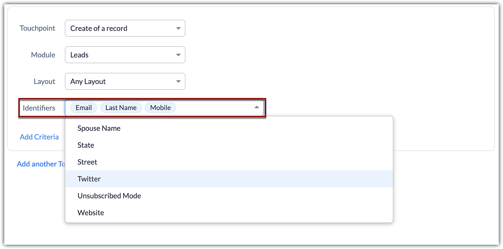Screen dimensions: 503x249
Task: Select Spouse Name from identifiers list
Action: pos(229,128)
